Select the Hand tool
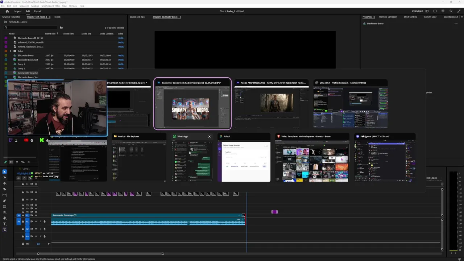Viewport: 464px width, 261px height. tap(4, 218)
